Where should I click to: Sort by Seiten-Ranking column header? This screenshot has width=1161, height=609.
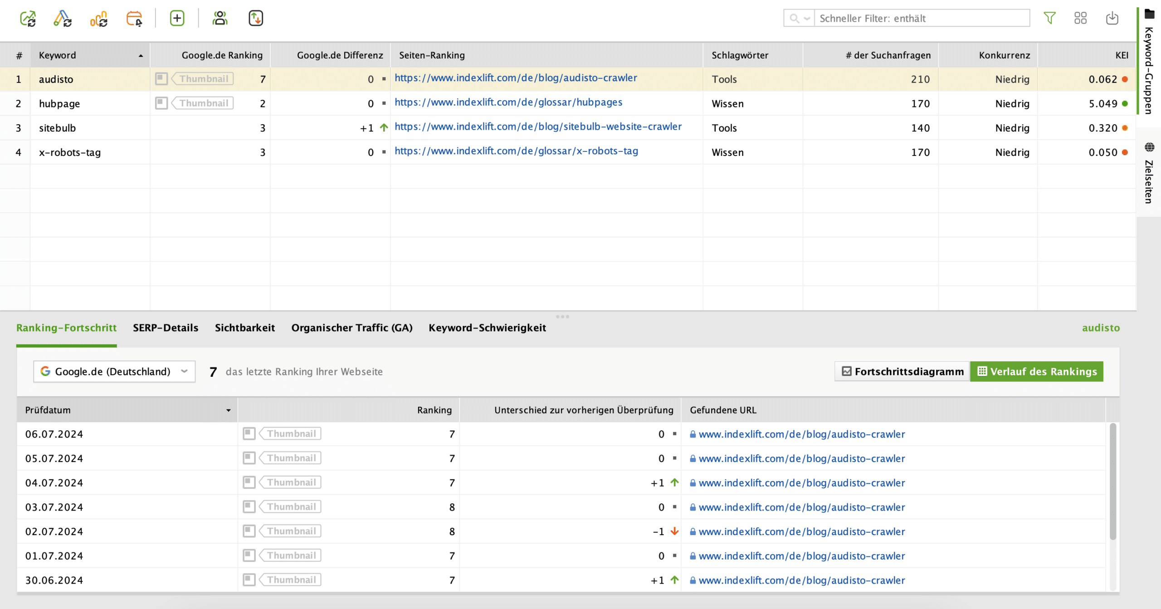point(547,55)
